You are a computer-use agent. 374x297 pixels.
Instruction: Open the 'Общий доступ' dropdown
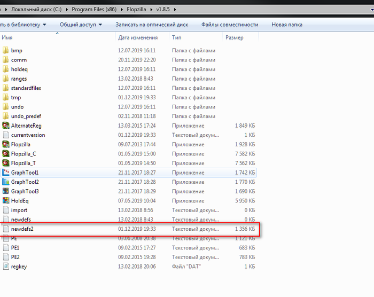pyautogui.click(x=81, y=25)
